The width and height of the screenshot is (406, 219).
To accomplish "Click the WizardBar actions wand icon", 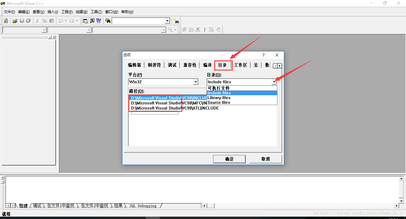I will 170,30.
